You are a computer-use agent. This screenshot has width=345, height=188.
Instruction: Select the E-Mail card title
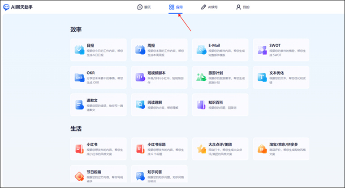click(214, 45)
